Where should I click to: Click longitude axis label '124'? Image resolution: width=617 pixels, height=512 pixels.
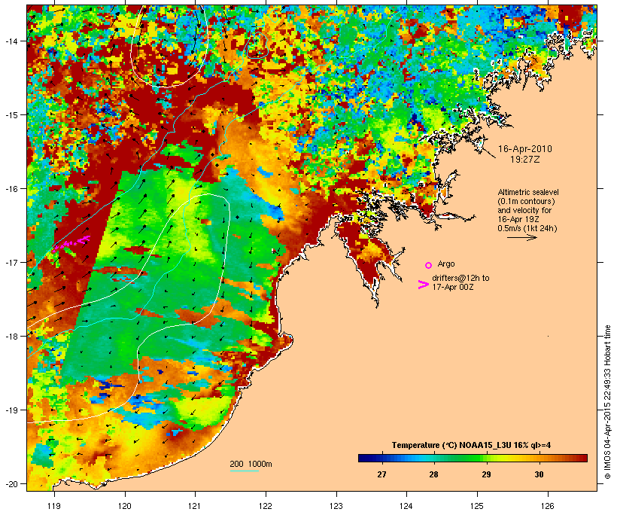coord(406,506)
